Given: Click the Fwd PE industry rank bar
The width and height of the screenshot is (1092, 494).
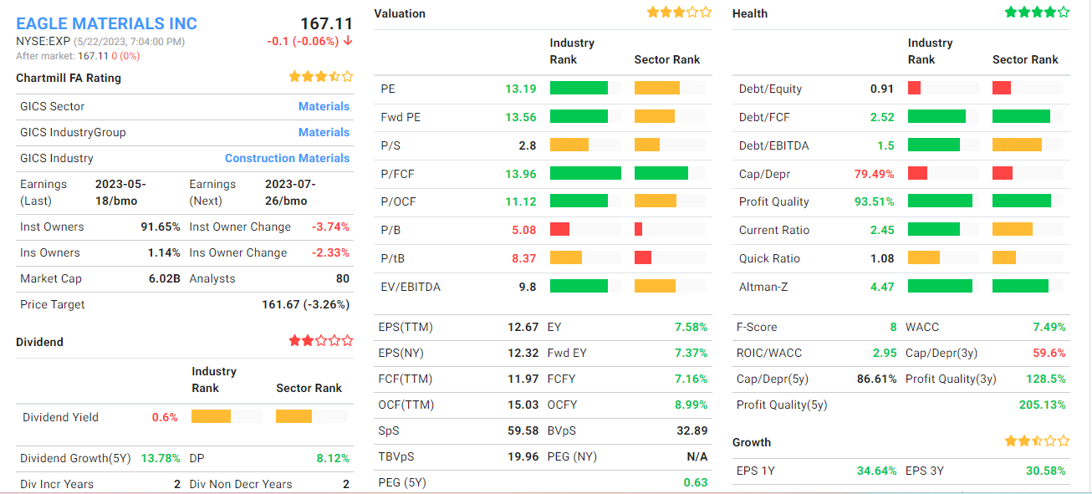Looking at the screenshot, I should (x=579, y=116).
